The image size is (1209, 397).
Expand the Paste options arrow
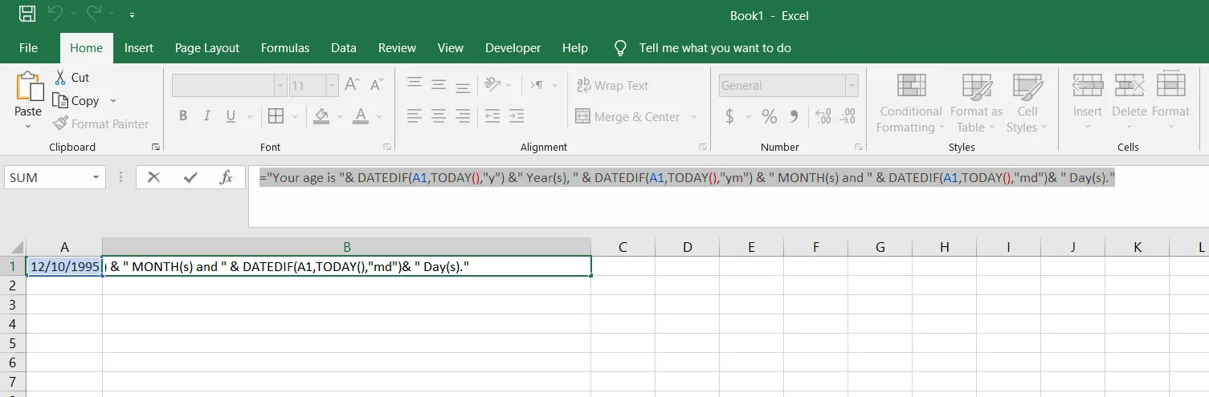(29, 126)
